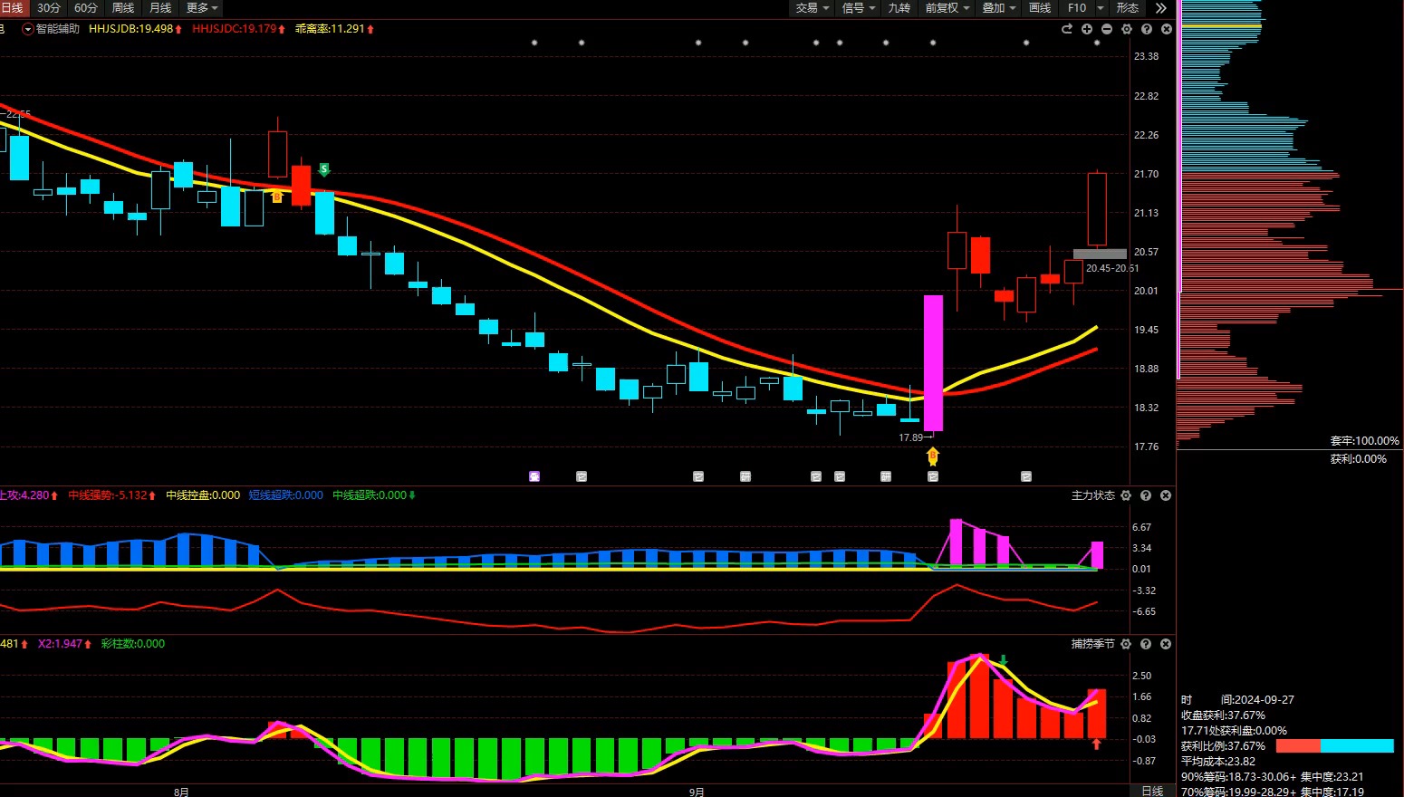Click the 17.89 low price label
This screenshot has width=1404, height=797.
point(910,437)
